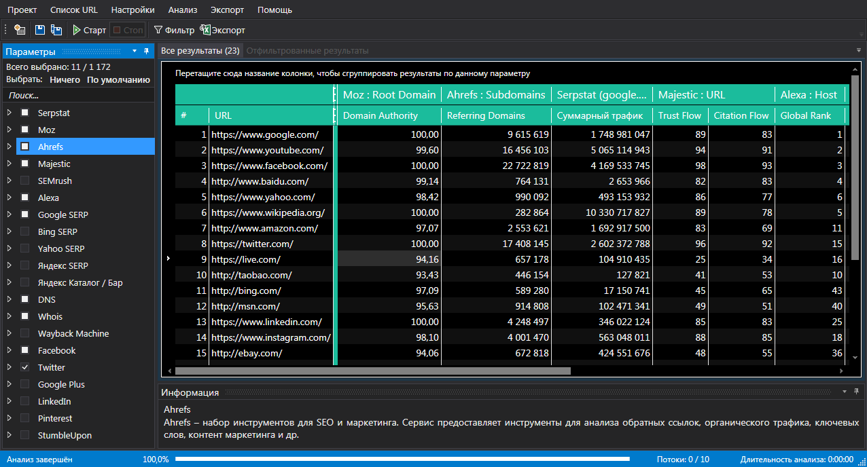The image size is (867, 467).
Task: Open the Параметры panel dropdown arrow
Action: pos(135,52)
